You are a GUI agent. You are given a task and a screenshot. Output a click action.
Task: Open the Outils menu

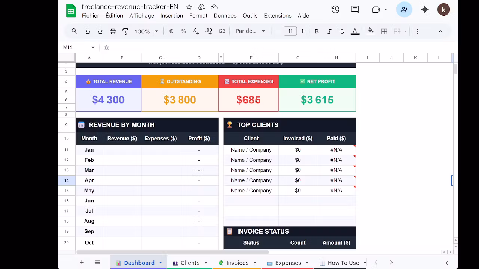pyautogui.click(x=250, y=16)
